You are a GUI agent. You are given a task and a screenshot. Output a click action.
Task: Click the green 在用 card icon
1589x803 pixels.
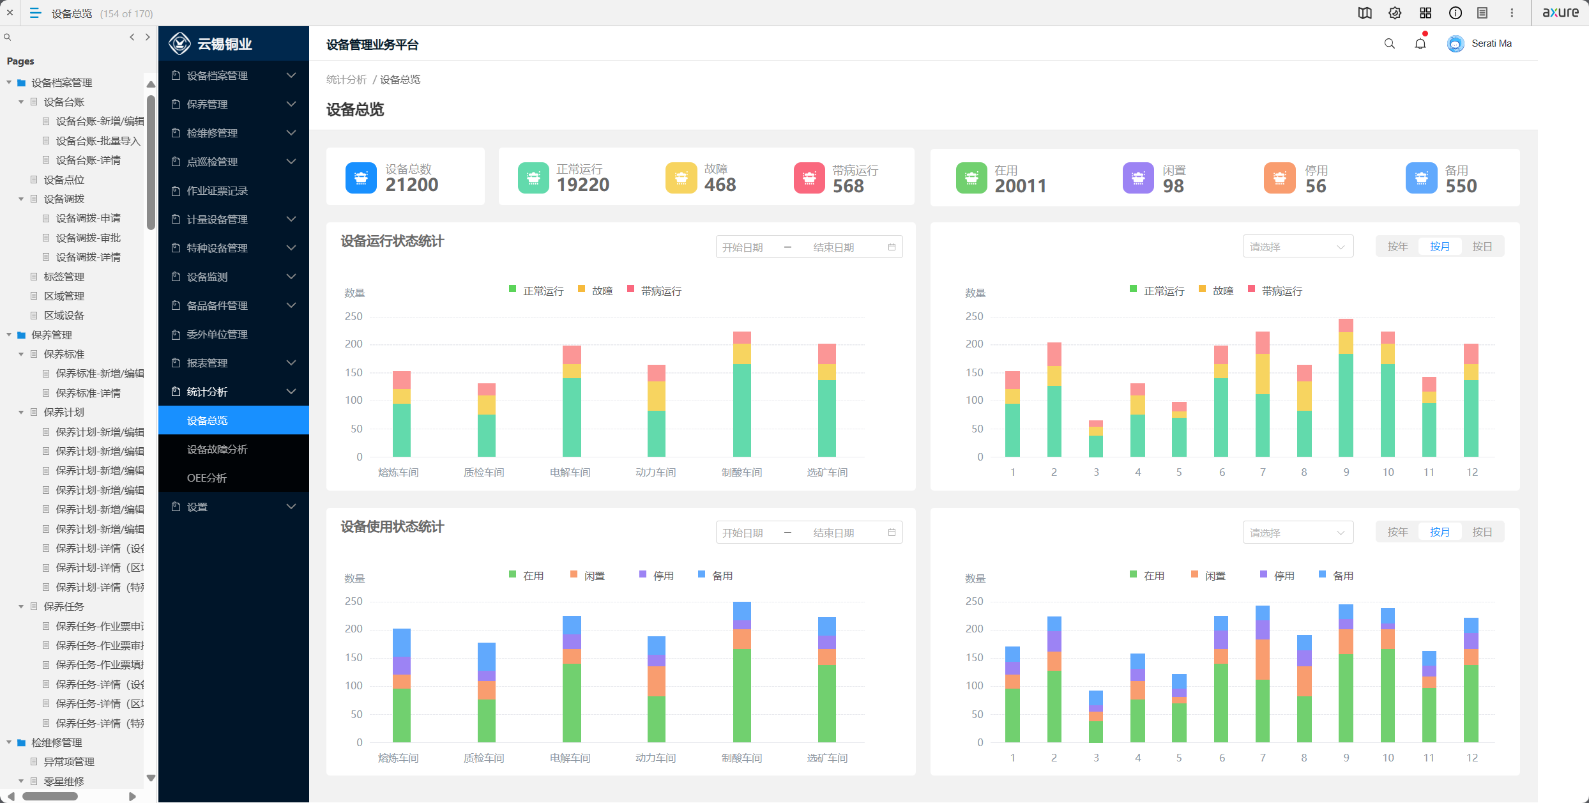pyautogui.click(x=971, y=178)
